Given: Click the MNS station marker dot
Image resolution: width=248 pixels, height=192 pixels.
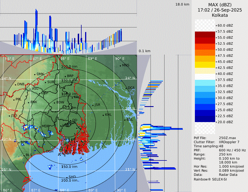Looking at the screenshot, I should [120, 66].
